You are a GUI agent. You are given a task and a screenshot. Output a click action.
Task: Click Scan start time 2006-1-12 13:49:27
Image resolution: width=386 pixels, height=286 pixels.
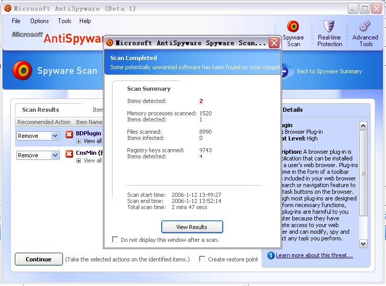coord(197,195)
